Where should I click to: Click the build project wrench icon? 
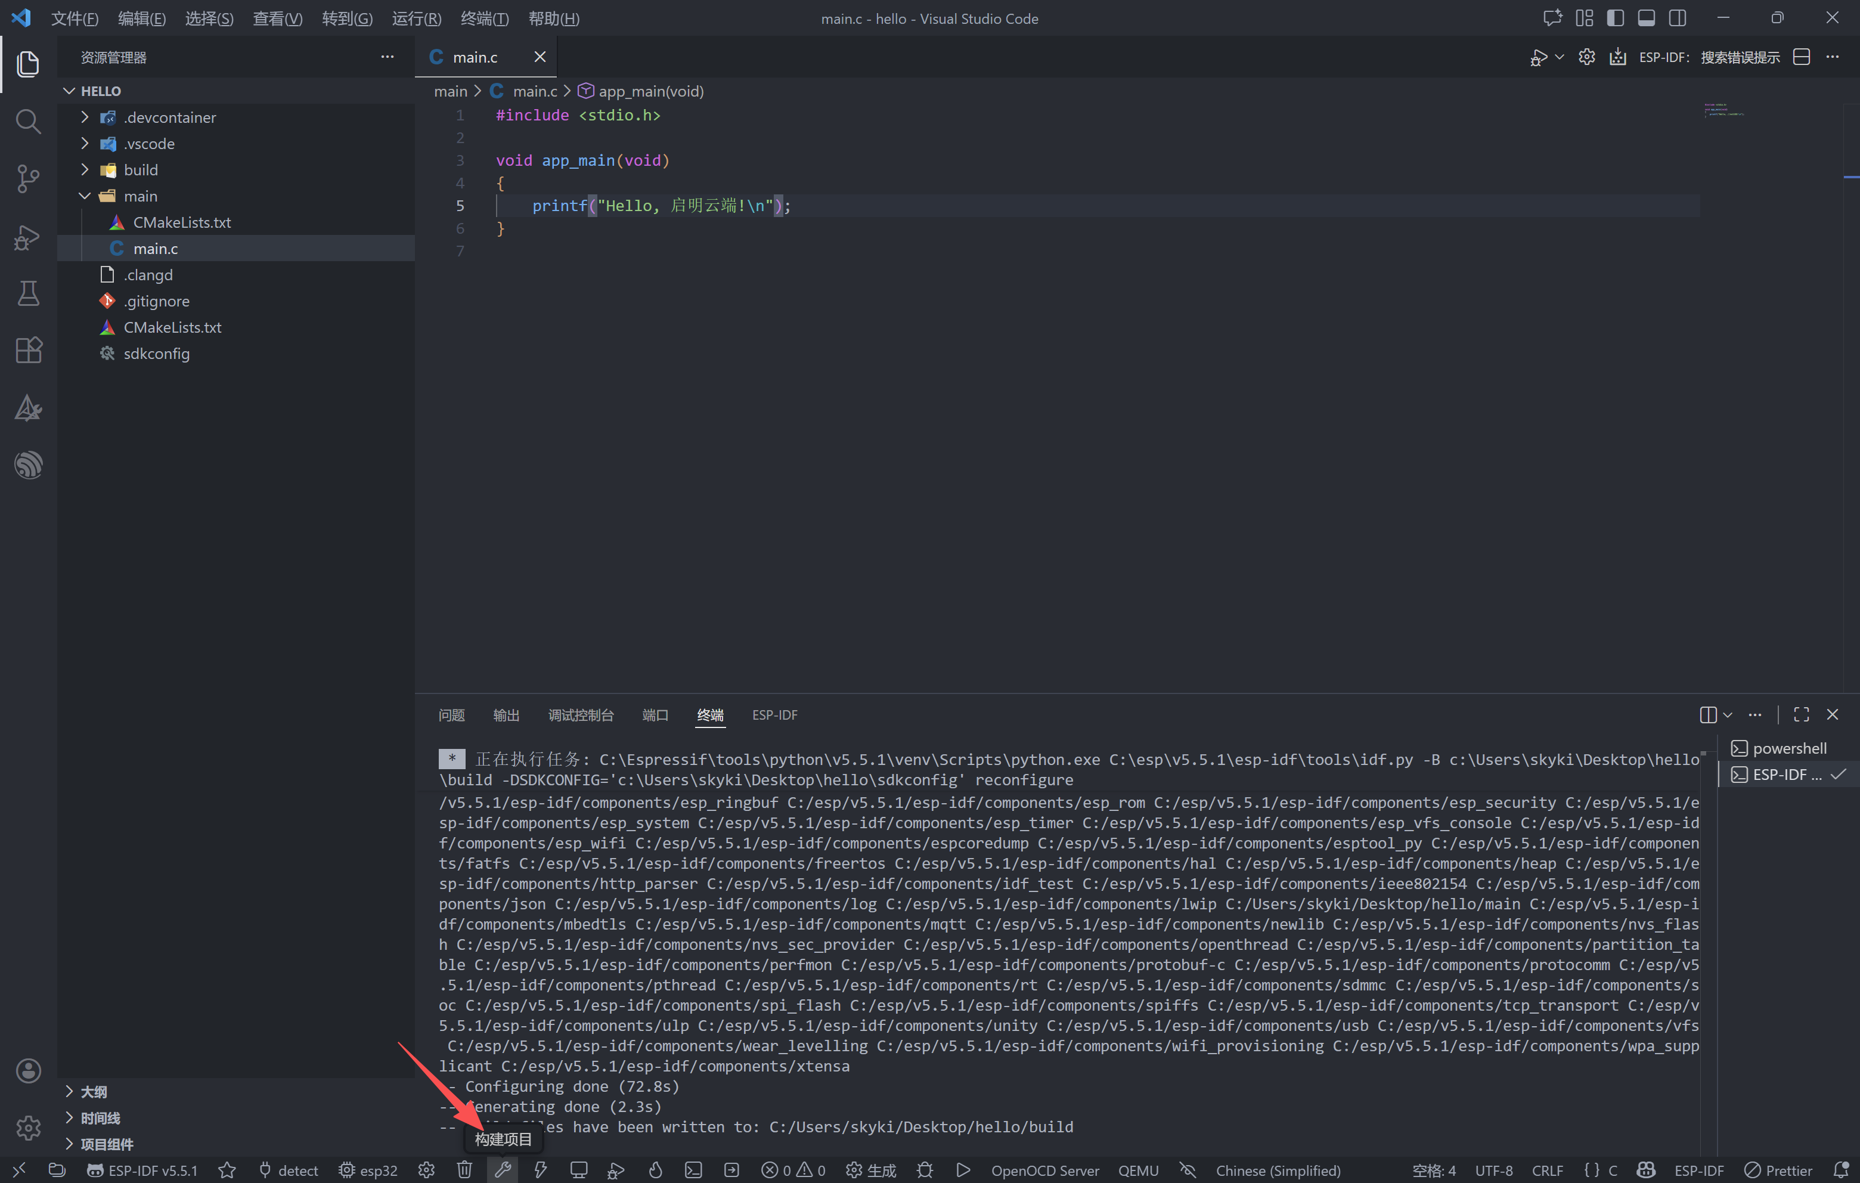point(503,1170)
